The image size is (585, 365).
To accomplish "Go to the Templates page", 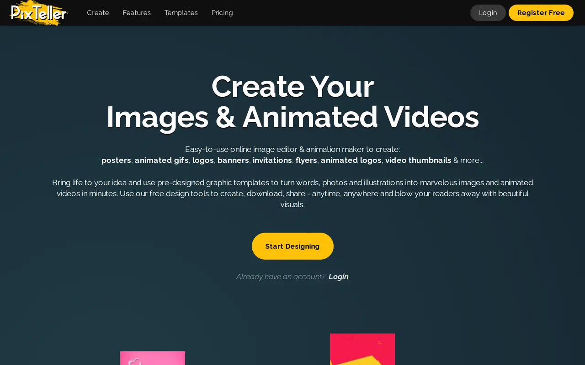I will pyautogui.click(x=181, y=13).
